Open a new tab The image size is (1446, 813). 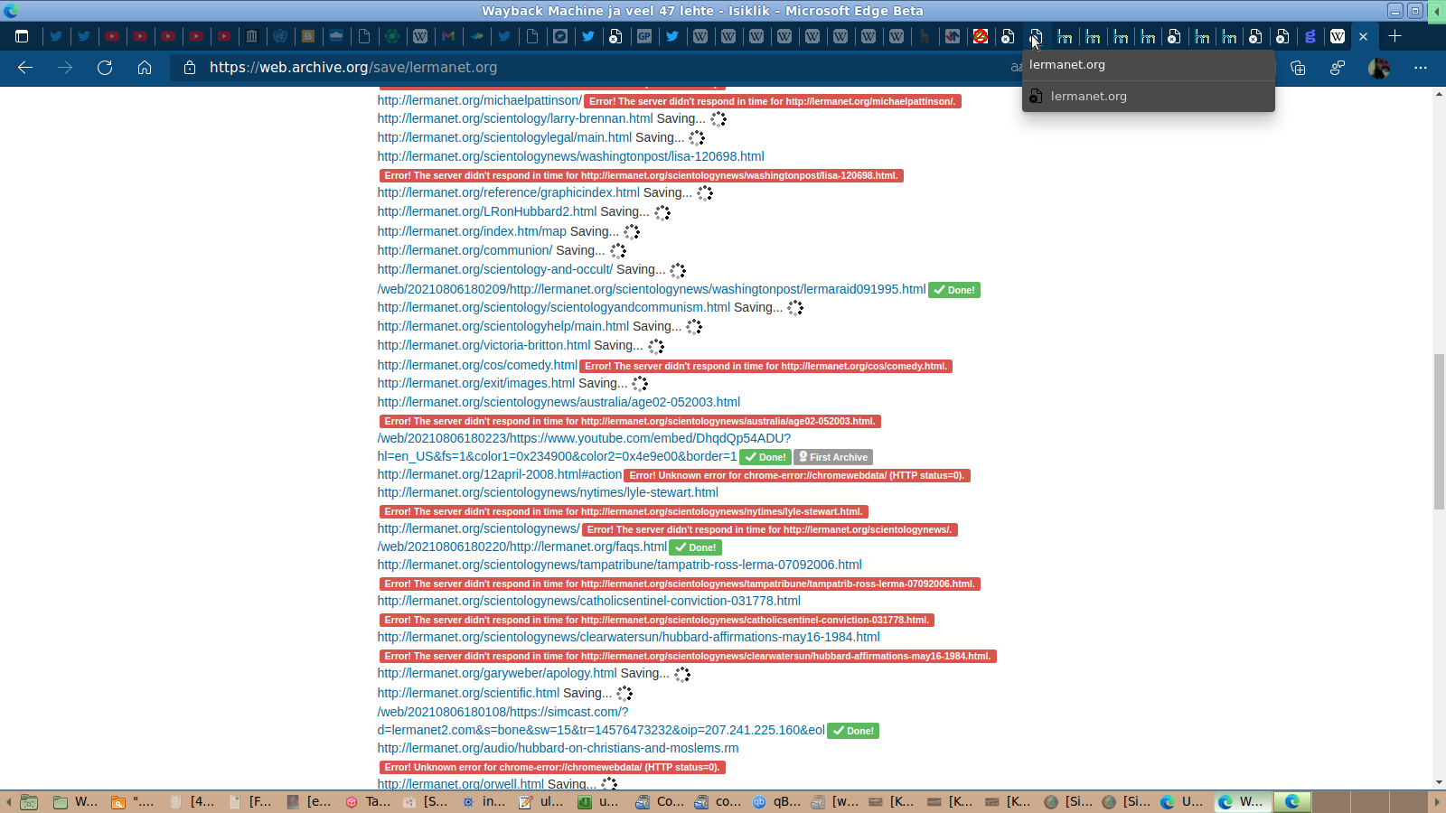tap(1395, 36)
